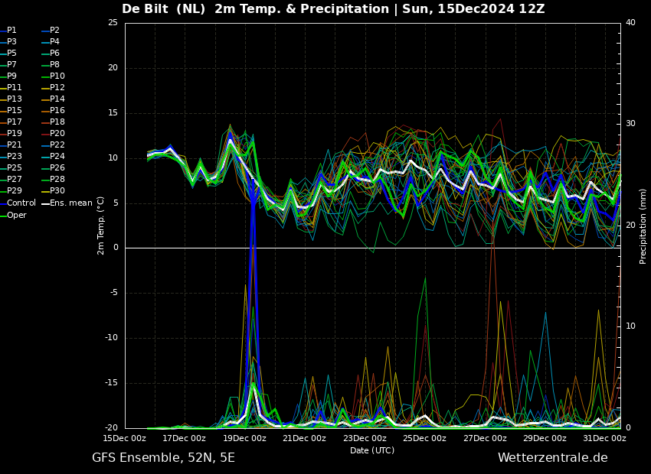Select the P23 ensemble member label
Image resolution: width=651 pixels, height=474 pixels.
(14, 157)
